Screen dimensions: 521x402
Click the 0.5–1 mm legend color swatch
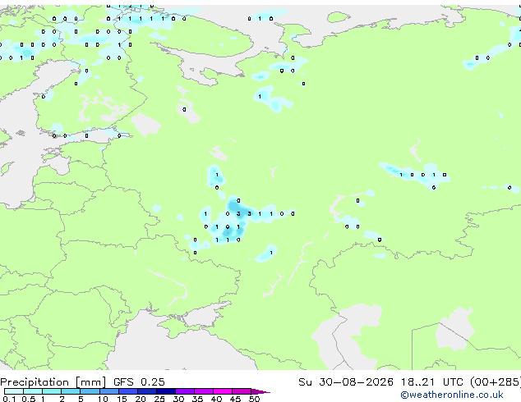click(33, 391)
